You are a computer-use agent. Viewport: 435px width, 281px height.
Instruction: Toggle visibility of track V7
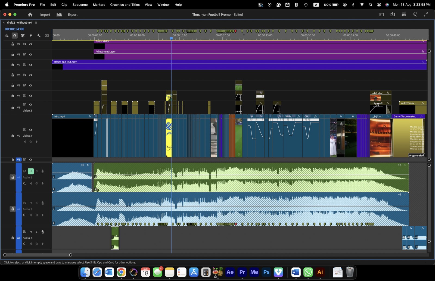coord(31,65)
